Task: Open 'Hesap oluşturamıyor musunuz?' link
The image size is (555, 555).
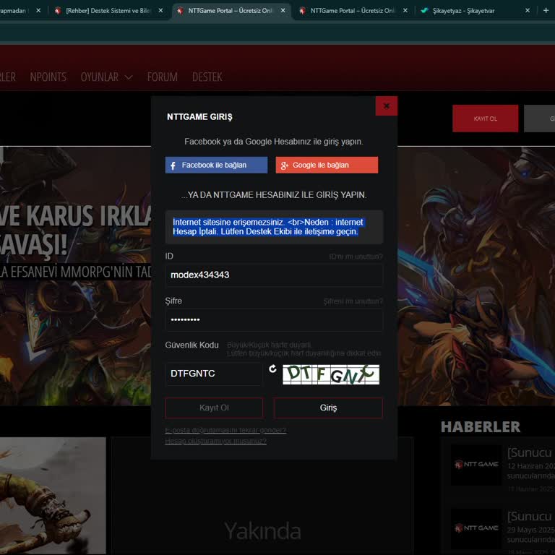Action: pos(216,441)
